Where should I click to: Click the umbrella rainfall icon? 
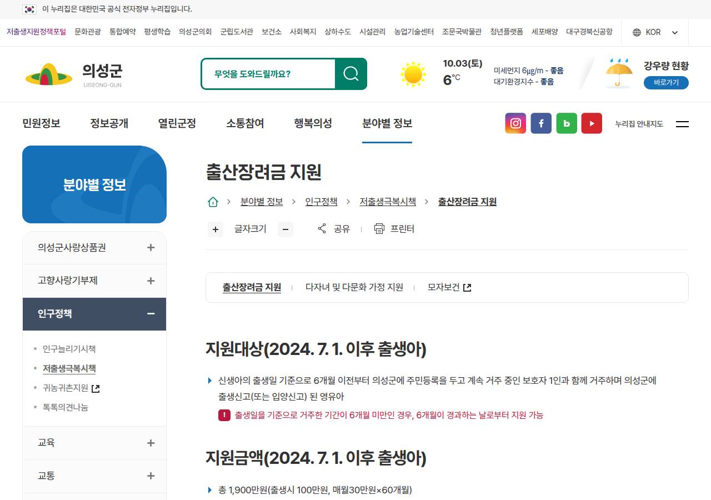[x=619, y=73]
